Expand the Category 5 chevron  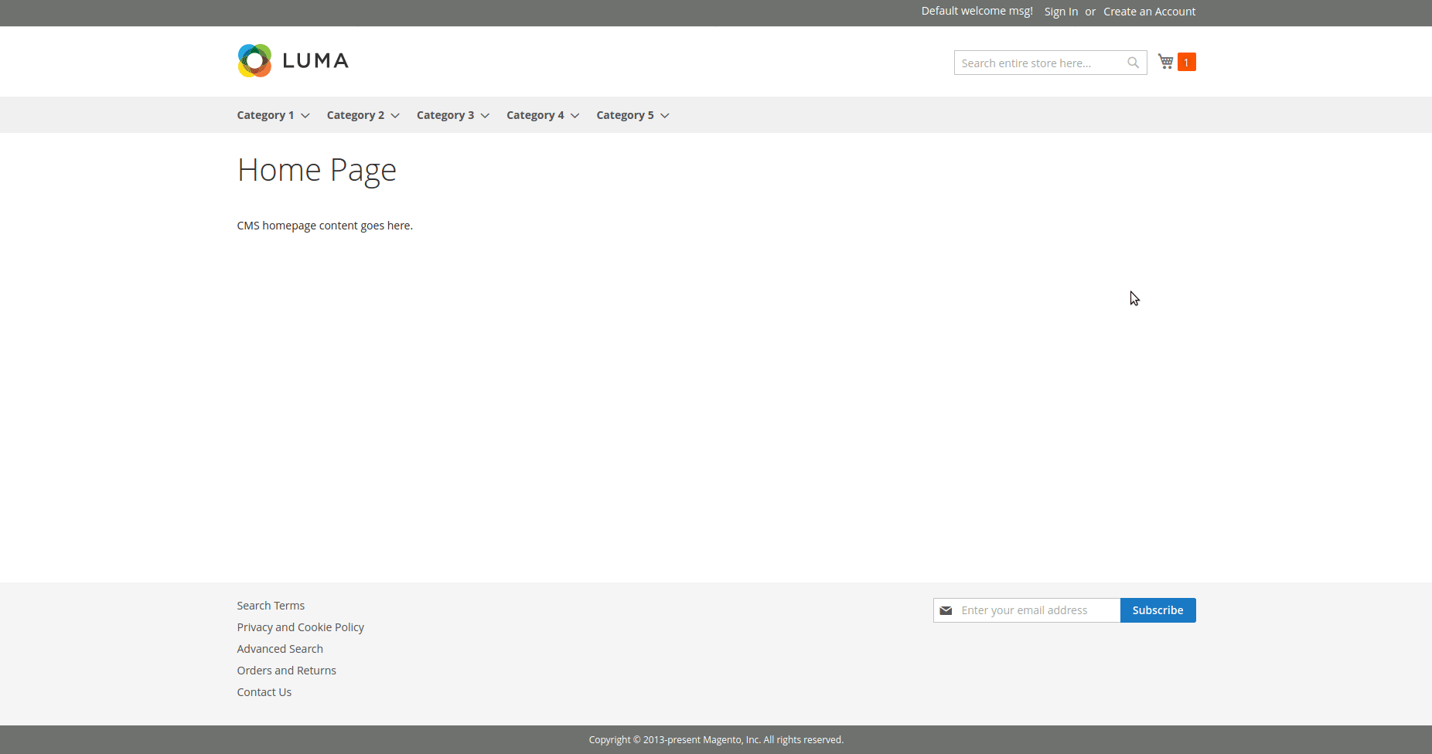(x=665, y=116)
